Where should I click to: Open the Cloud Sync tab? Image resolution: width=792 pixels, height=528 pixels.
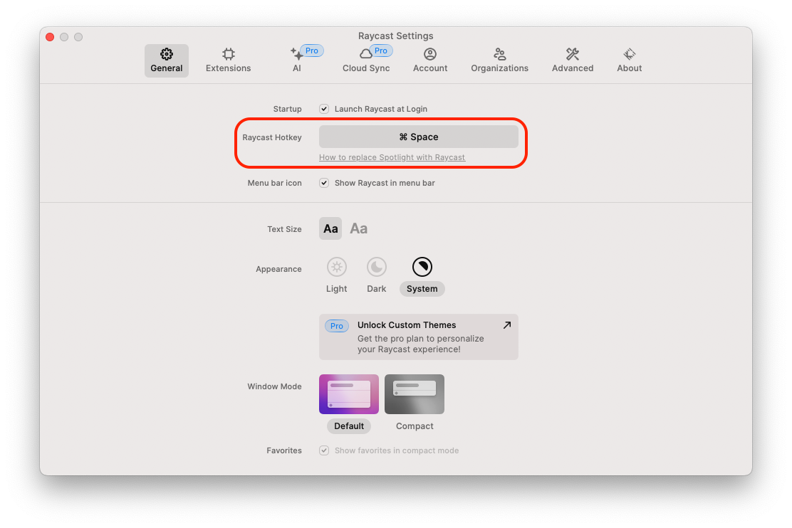click(366, 60)
